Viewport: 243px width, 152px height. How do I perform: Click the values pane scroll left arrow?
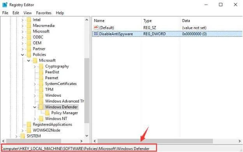tap(95, 141)
